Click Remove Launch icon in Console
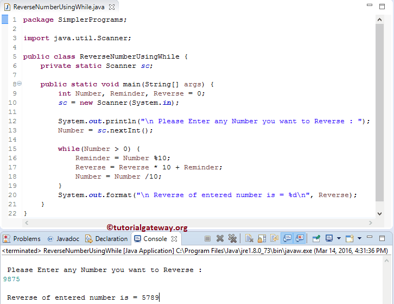The height and width of the screenshot is (304, 394). click(220, 238)
